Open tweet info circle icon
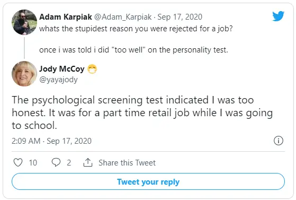296x200 pixels. tap(279, 141)
